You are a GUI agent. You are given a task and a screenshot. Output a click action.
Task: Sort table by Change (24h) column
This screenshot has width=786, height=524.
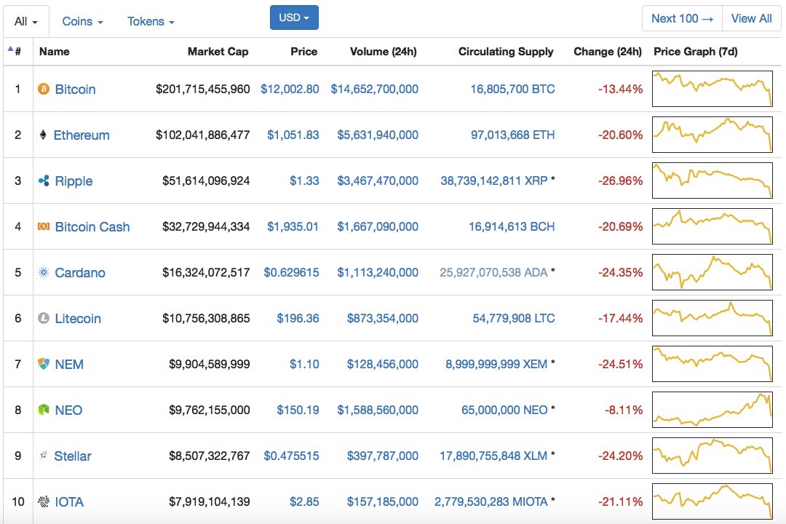click(608, 52)
